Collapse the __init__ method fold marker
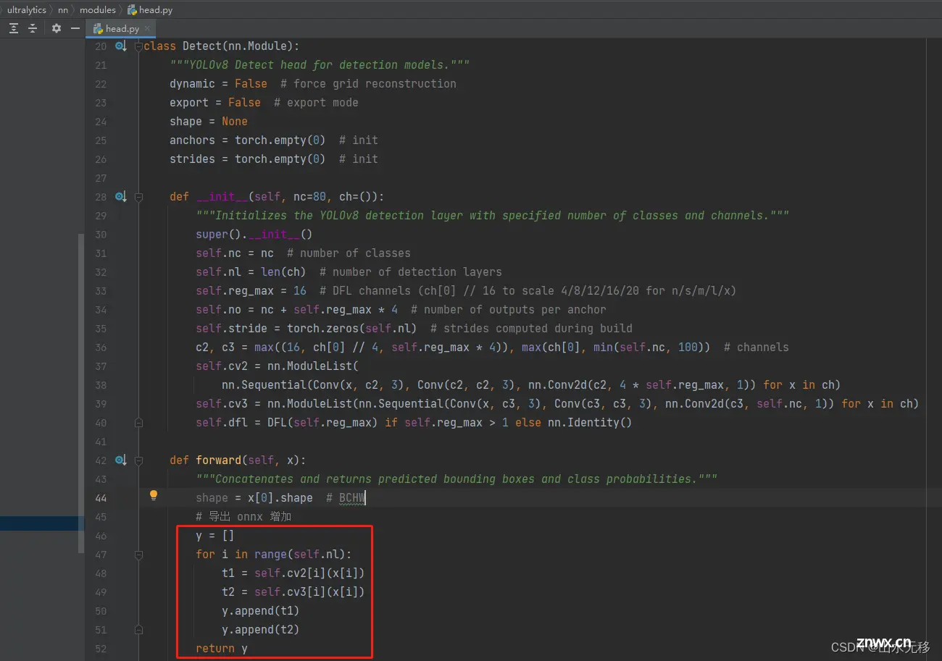This screenshot has height=661, width=942. click(138, 197)
